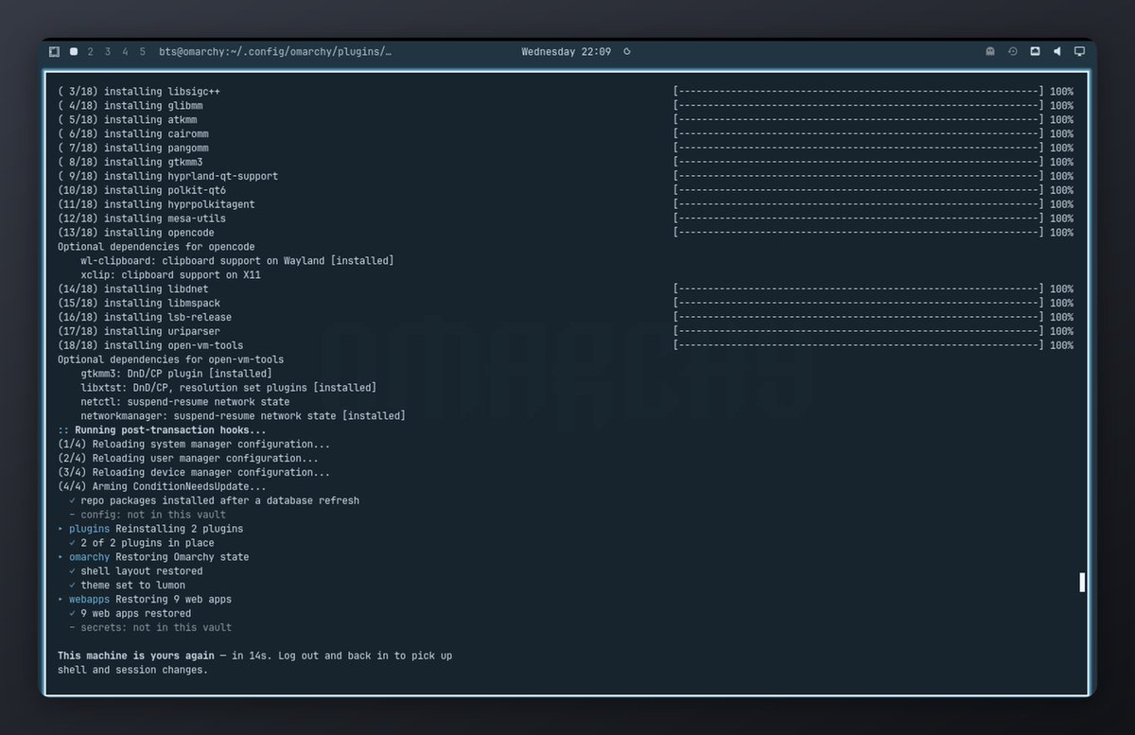Click the 'netctl: suspend-resume network state' line
Screen dimensions: 1135x735
pos(185,402)
